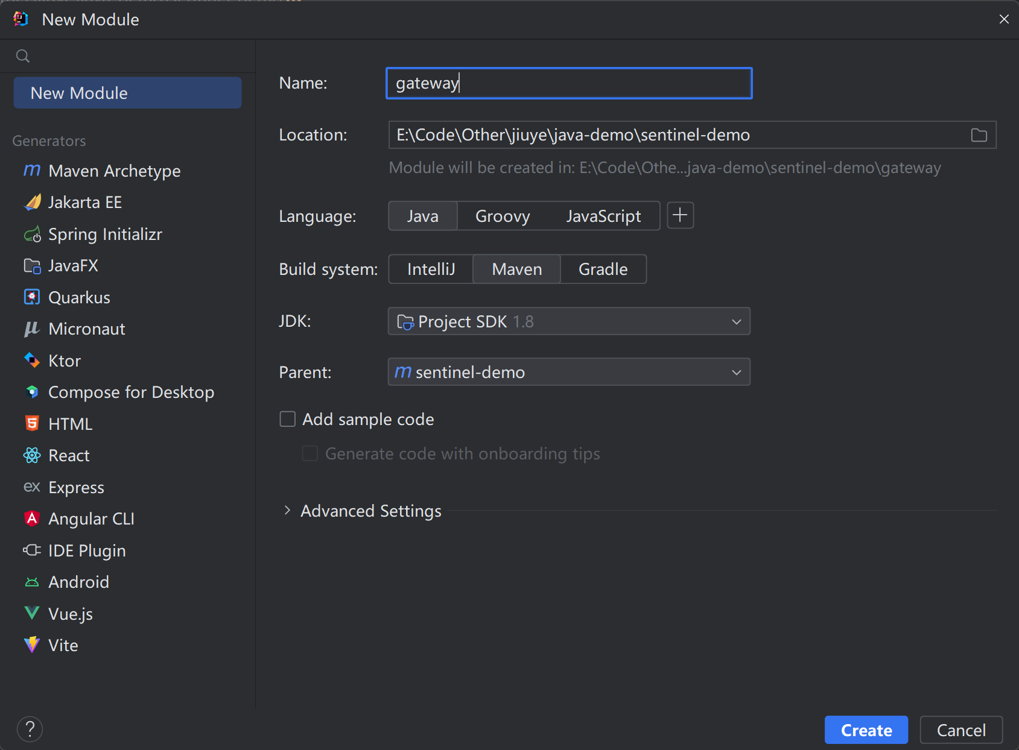Choose Maven build system
This screenshot has height=750, width=1019.
tap(517, 269)
